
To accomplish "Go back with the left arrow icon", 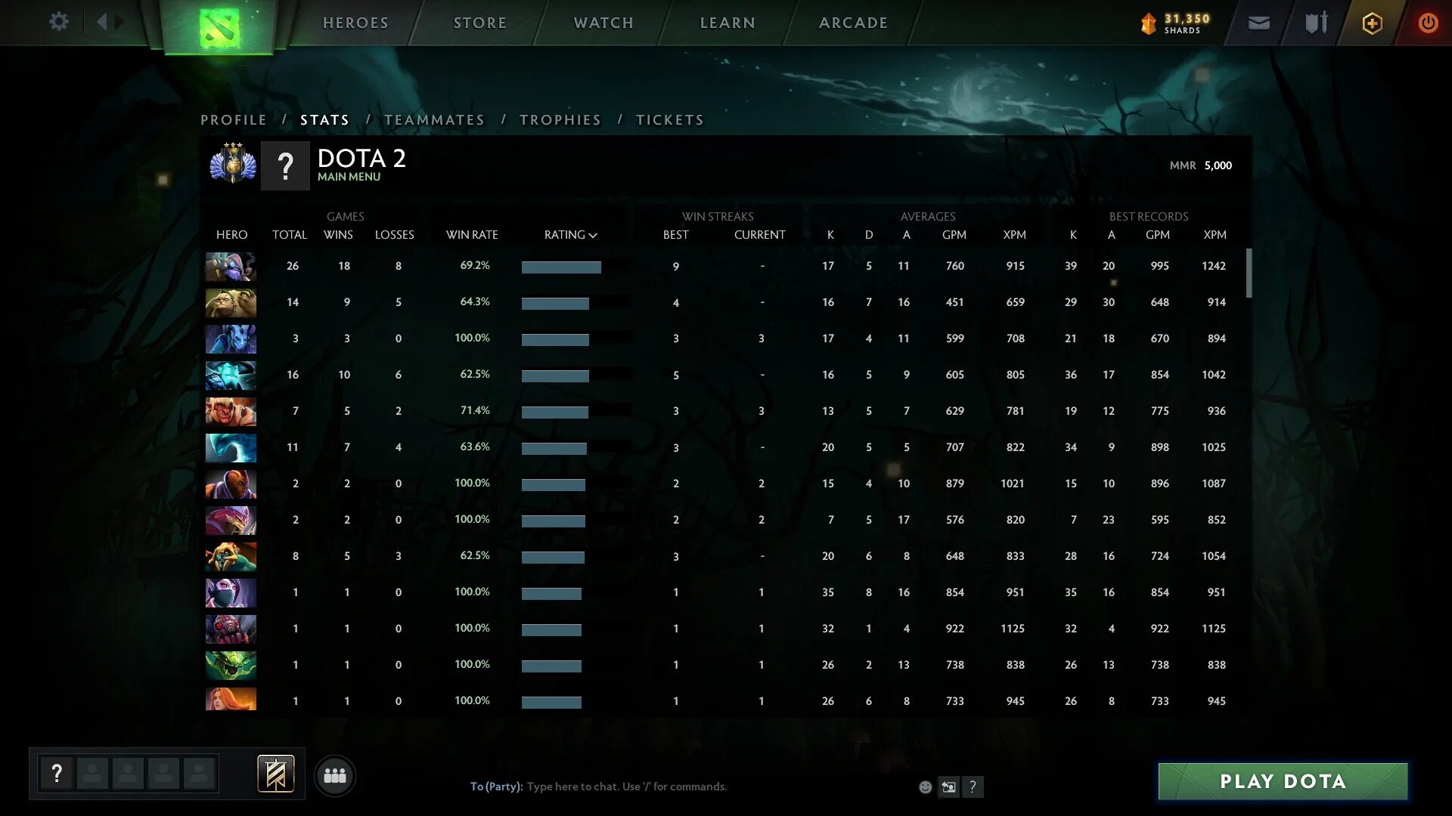I will (x=101, y=22).
